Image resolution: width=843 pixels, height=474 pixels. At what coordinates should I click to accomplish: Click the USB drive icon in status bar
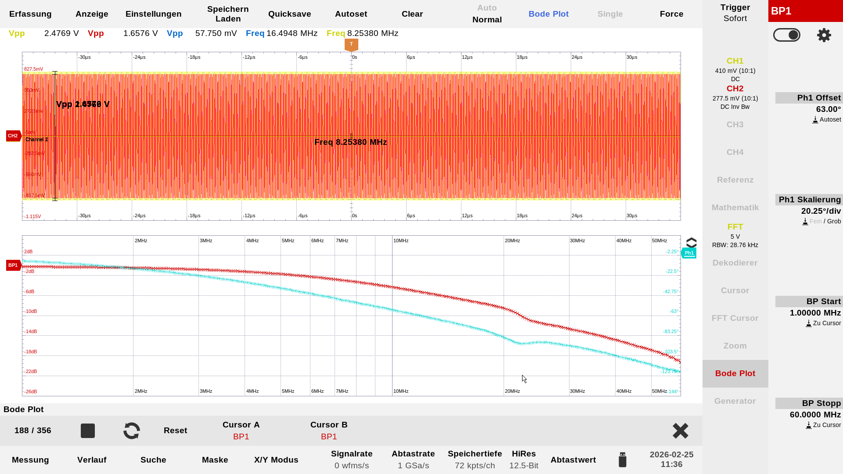pyautogui.click(x=622, y=460)
